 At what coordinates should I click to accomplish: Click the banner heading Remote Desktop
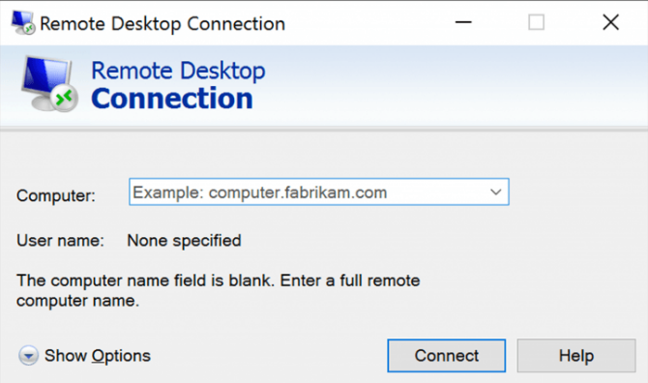(x=178, y=71)
